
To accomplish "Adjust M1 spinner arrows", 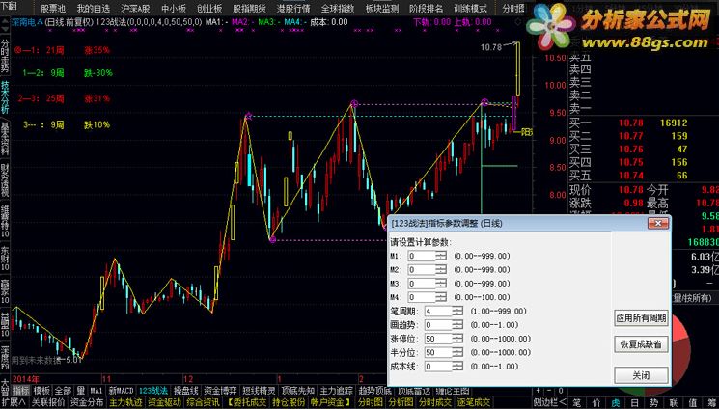I will coord(441,256).
